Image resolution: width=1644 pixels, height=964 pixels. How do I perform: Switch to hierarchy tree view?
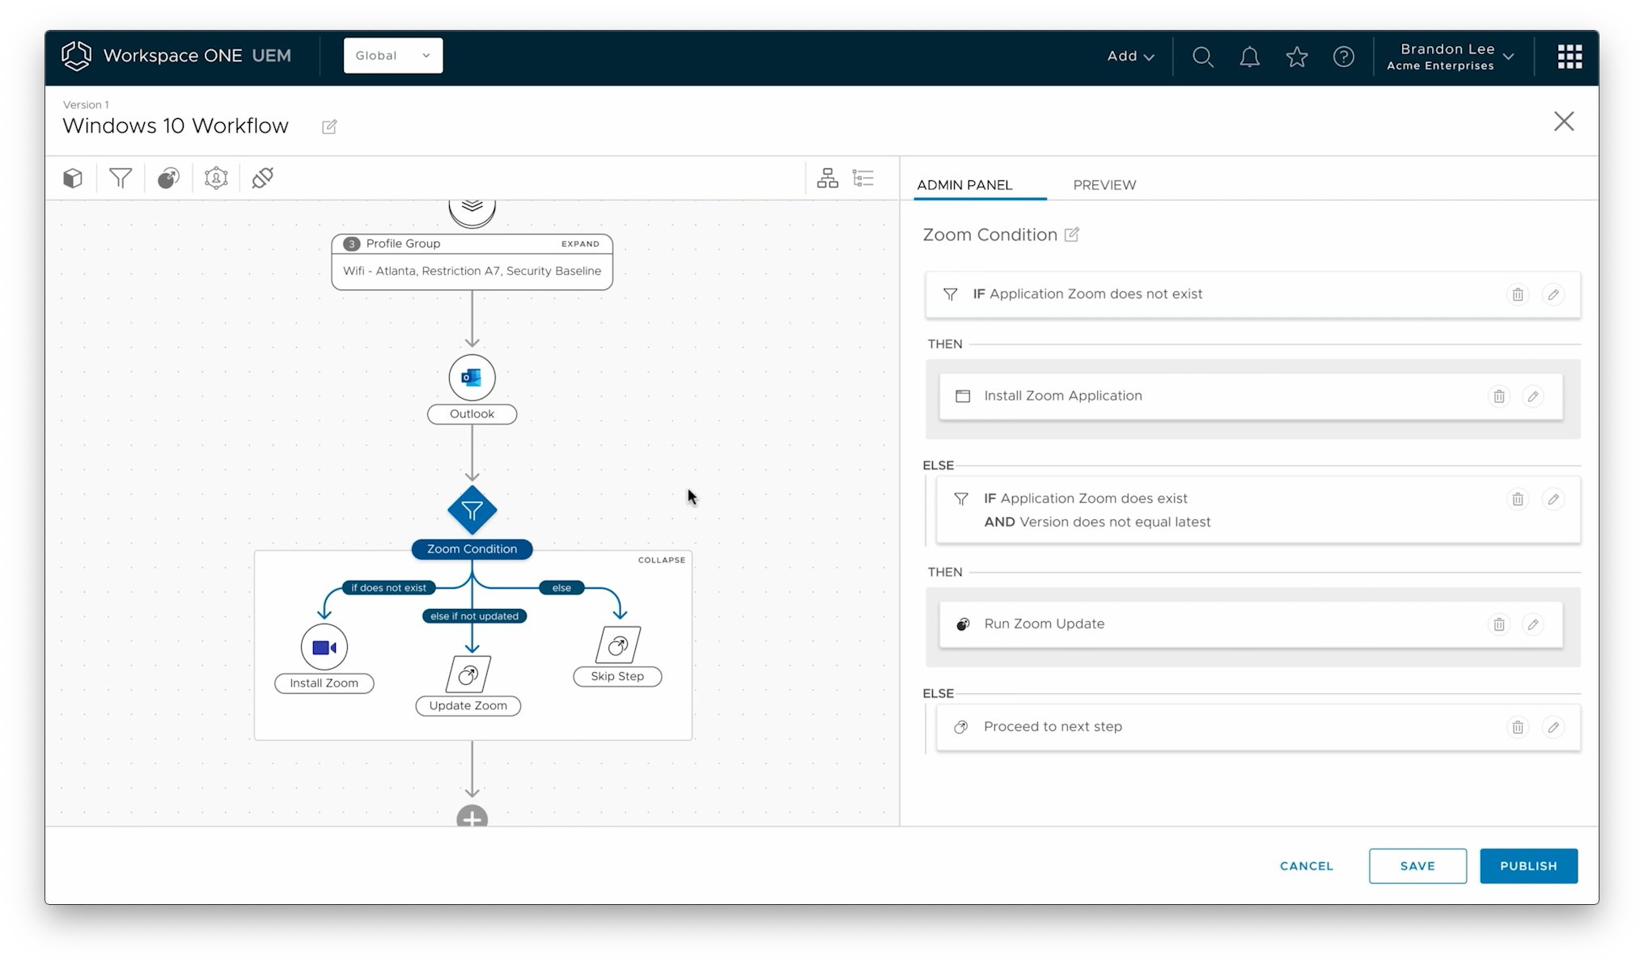[827, 178]
